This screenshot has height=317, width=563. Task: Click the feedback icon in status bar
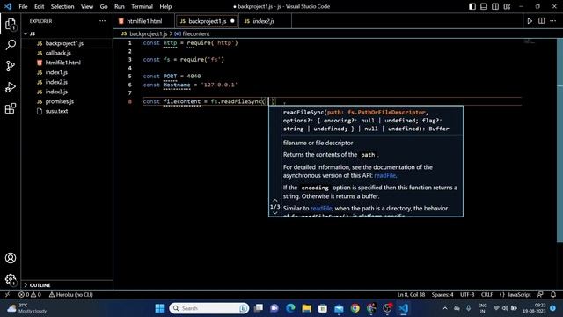(540, 295)
